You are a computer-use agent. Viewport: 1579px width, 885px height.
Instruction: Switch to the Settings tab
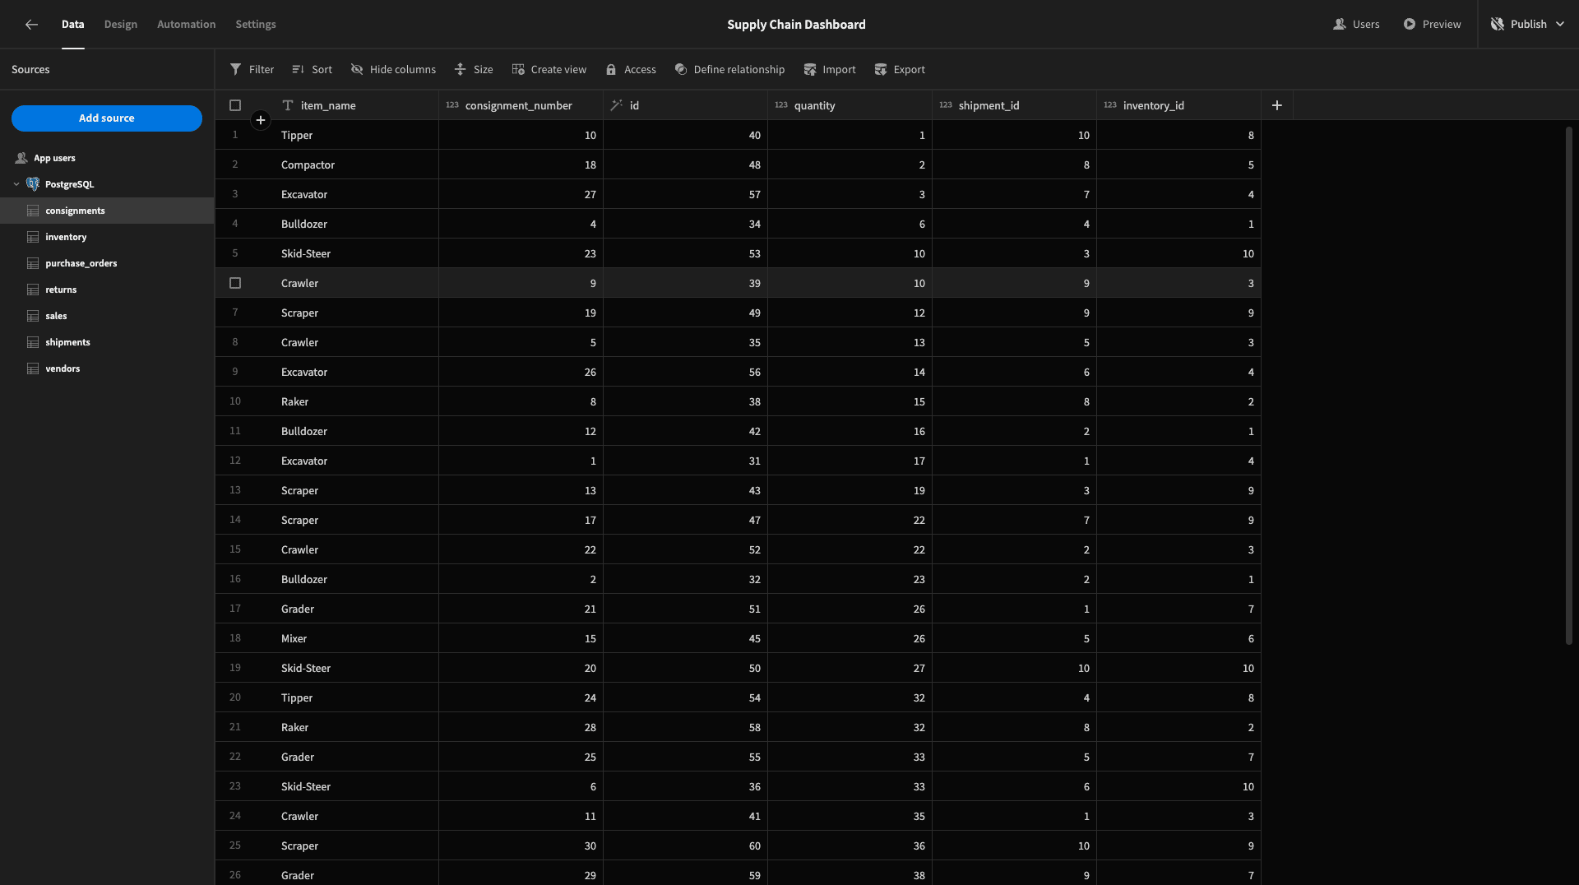coord(256,25)
